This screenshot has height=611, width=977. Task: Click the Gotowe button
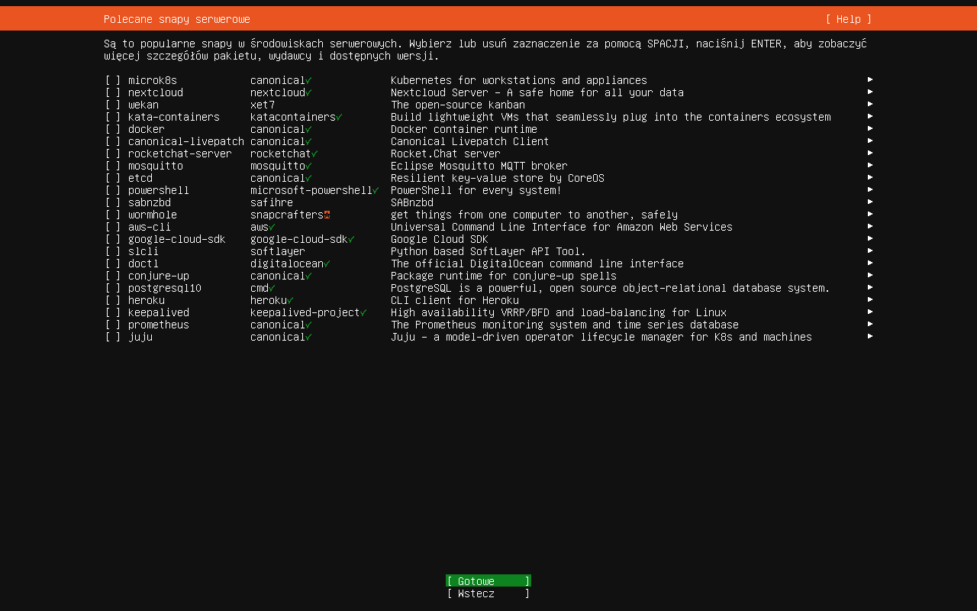pos(488,581)
